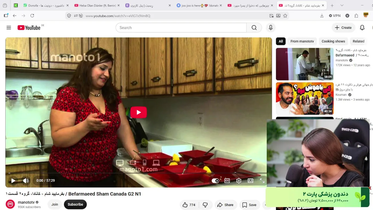Like the video with 774 likes
Viewport: 373px width, 210px height.
pyautogui.click(x=189, y=205)
